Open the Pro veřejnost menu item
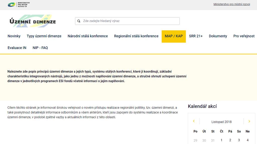257x144 pixels. click(x=244, y=36)
